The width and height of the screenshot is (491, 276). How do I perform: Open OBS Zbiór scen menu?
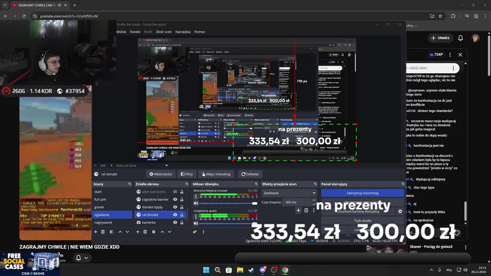[164, 32]
